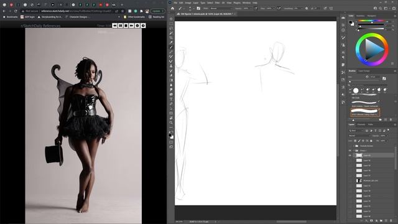Open Photoshop search magnifier icon
The width and height of the screenshot is (398, 224).
[x=380, y=8]
